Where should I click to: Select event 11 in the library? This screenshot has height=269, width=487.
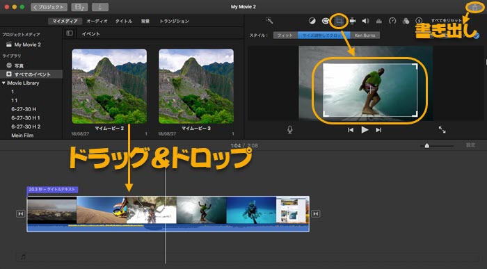(14, 101)
